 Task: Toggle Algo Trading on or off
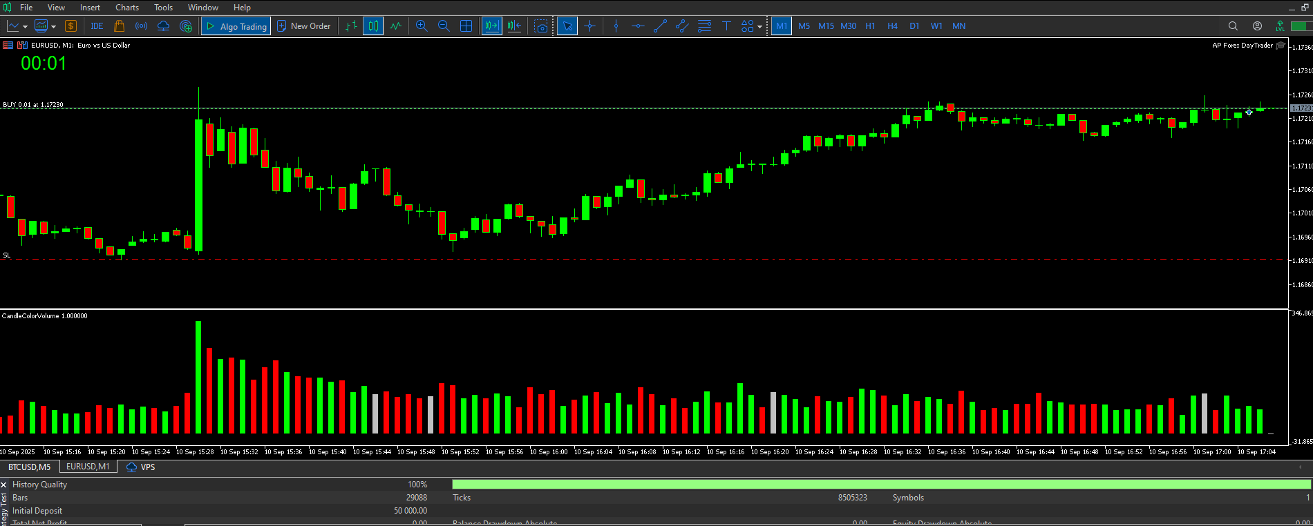[x=236, y=26]
